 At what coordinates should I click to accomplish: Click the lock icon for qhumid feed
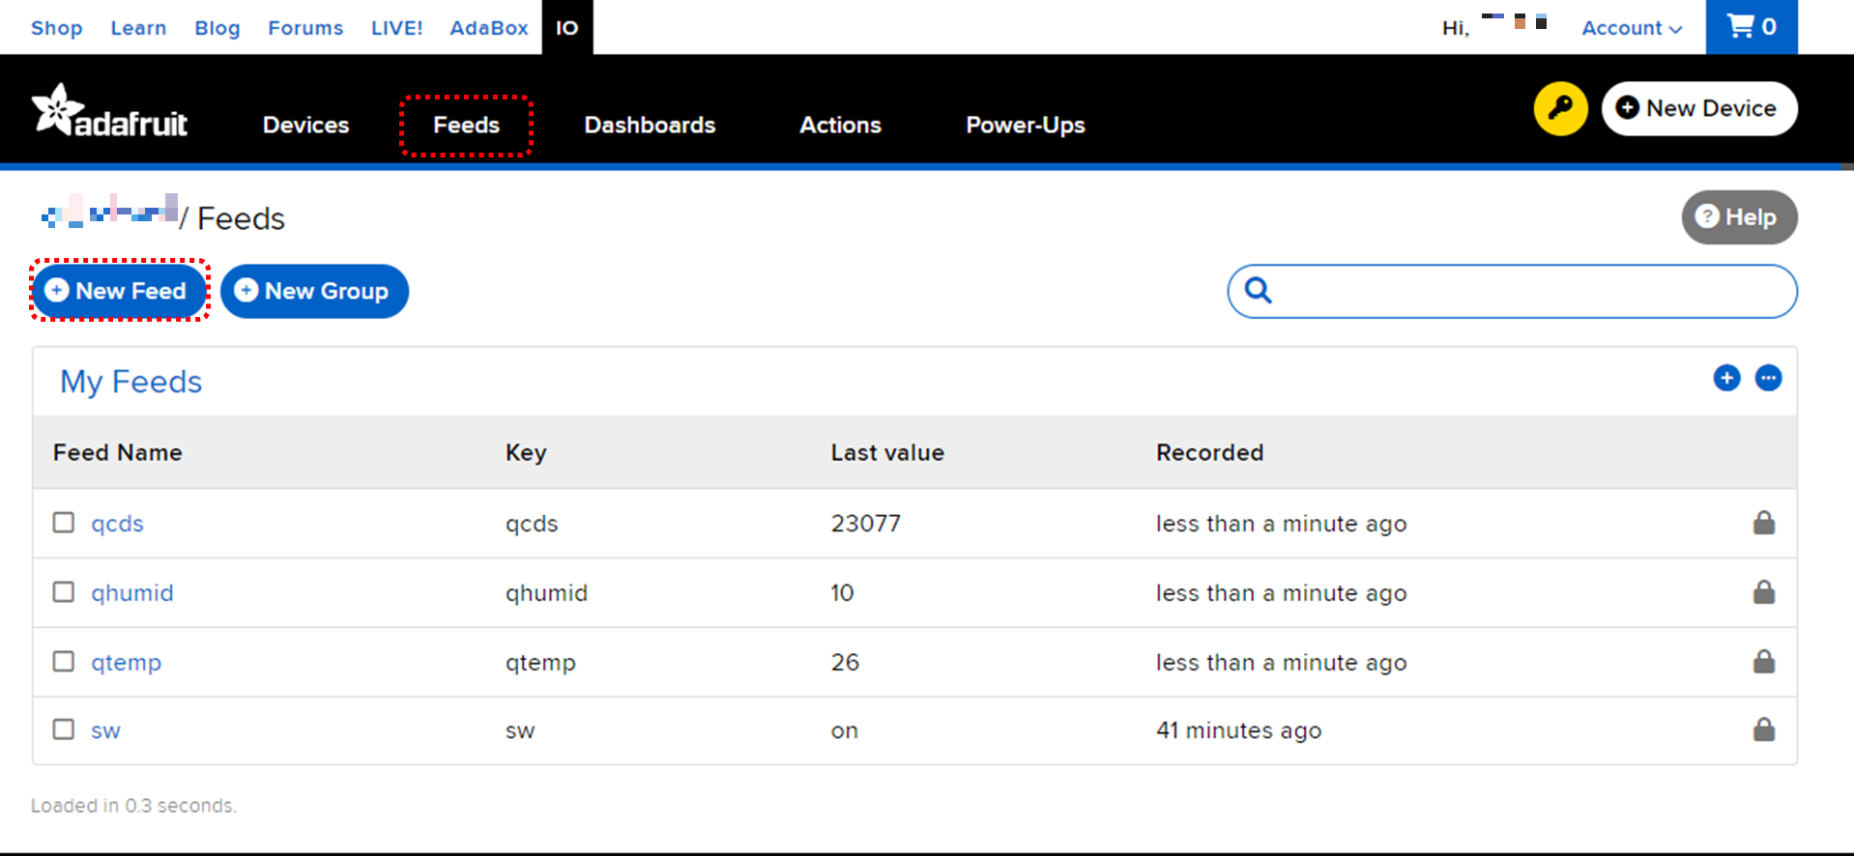tap(1764, 592)
